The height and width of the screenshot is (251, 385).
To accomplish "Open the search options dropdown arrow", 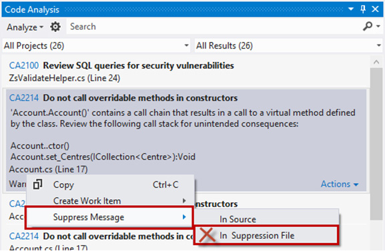I will pos(378,26).
